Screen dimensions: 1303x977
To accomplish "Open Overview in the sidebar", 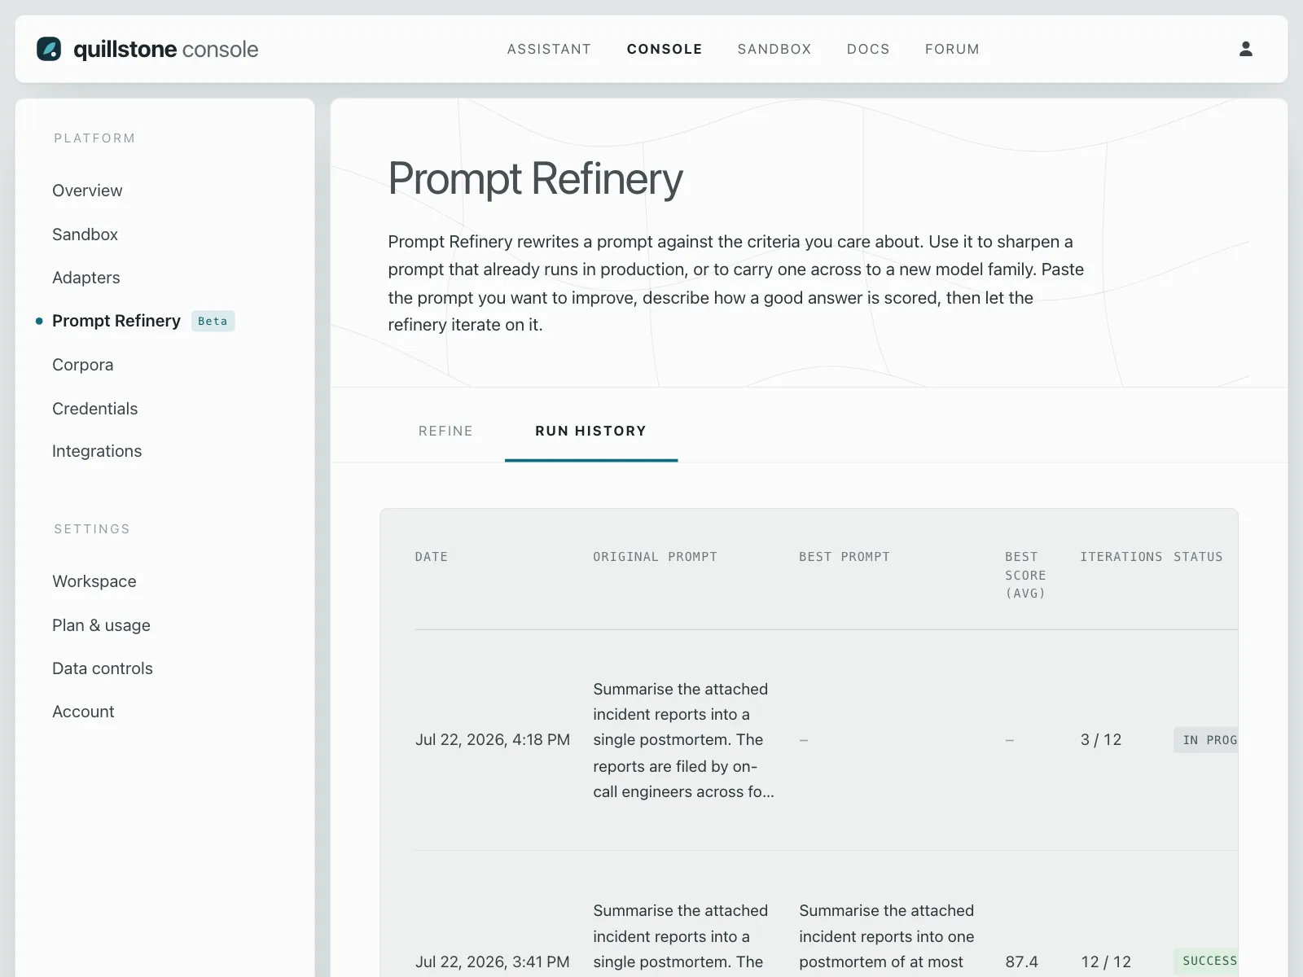I will [87, 191].
